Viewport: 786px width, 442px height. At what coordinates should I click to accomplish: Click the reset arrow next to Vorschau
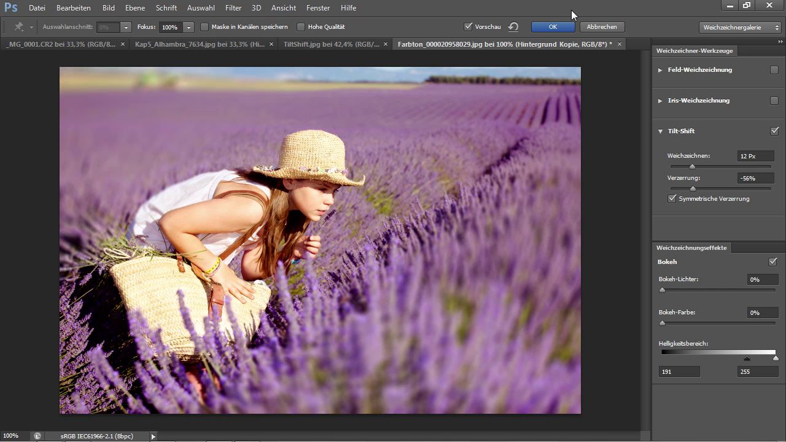513,27
